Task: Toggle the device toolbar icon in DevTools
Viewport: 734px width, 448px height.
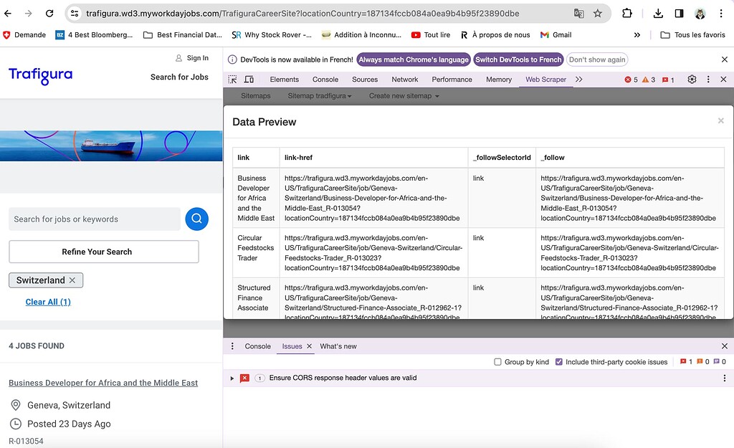Action: pyautogui.click(x=250, y=80)
